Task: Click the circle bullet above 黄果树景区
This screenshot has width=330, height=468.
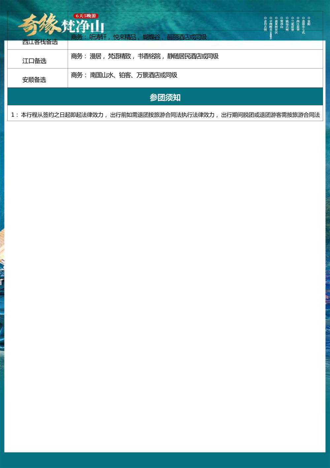Action: (276, 18)
